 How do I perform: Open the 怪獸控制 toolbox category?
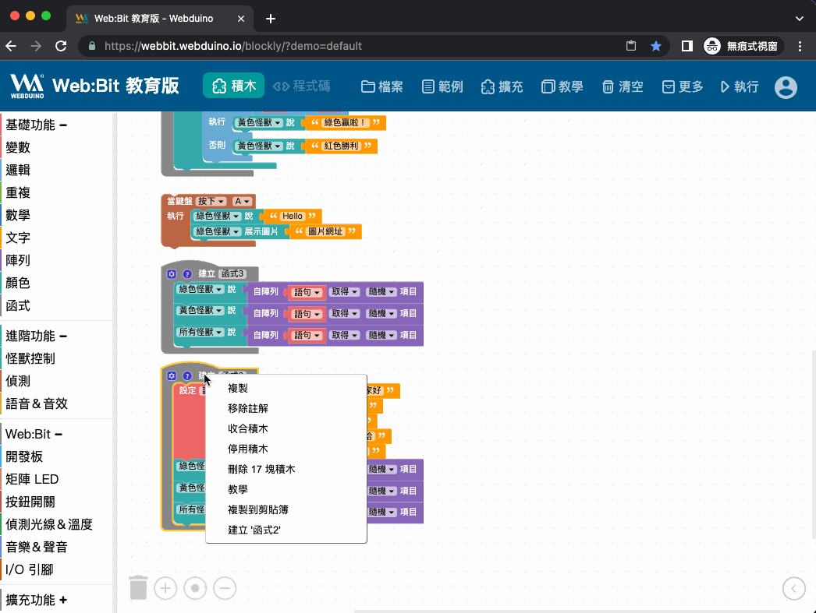tap(30, 358)
